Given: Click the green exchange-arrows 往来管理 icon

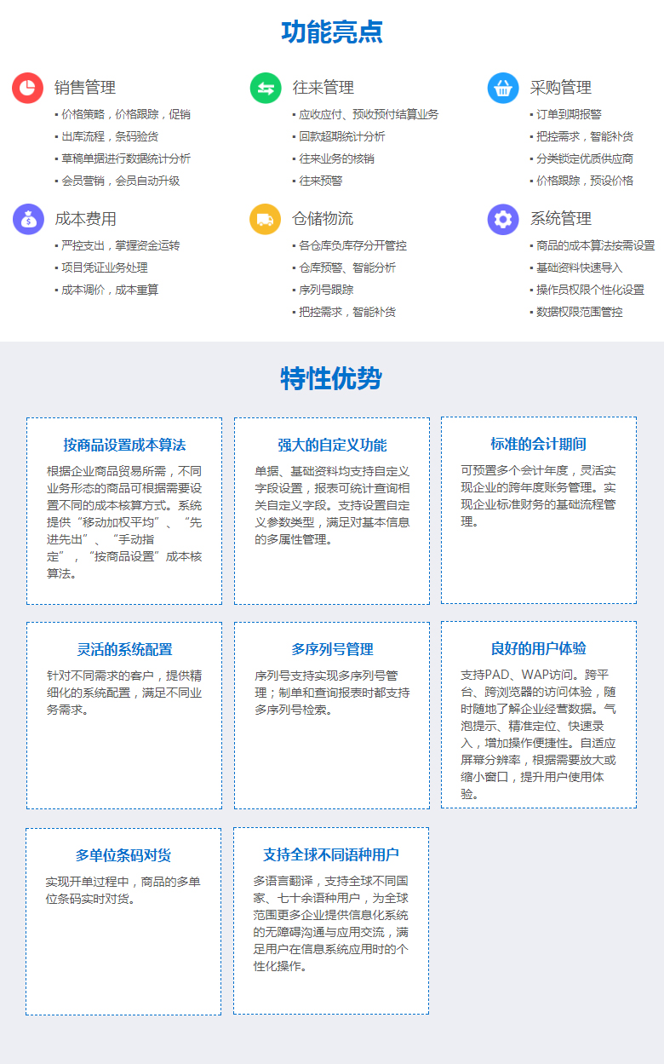Looking at the screenshot, I should (266, 88).
